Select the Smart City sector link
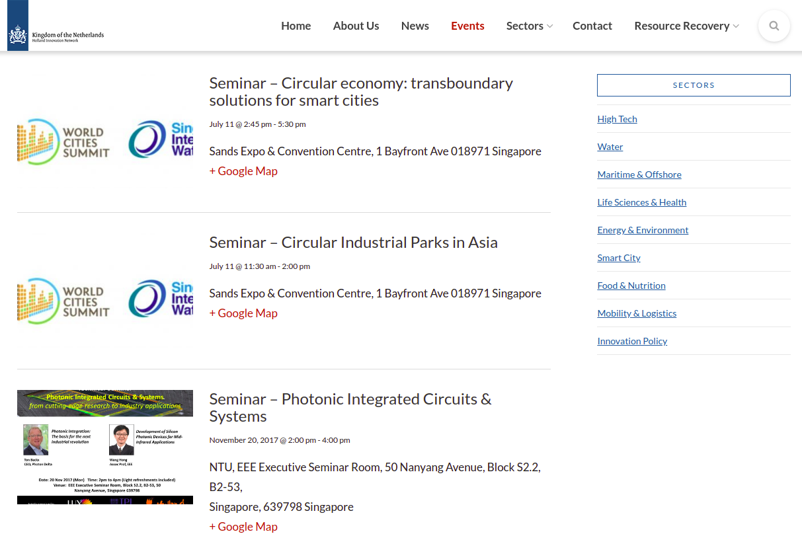 pyautogui.click(x=619, y=258)
